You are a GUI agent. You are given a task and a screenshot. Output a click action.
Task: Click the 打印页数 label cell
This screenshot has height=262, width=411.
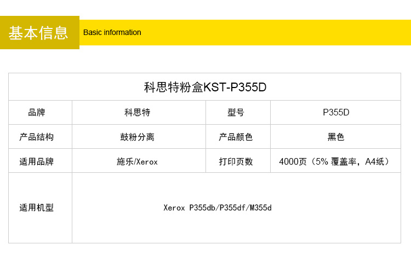point(236,161)
